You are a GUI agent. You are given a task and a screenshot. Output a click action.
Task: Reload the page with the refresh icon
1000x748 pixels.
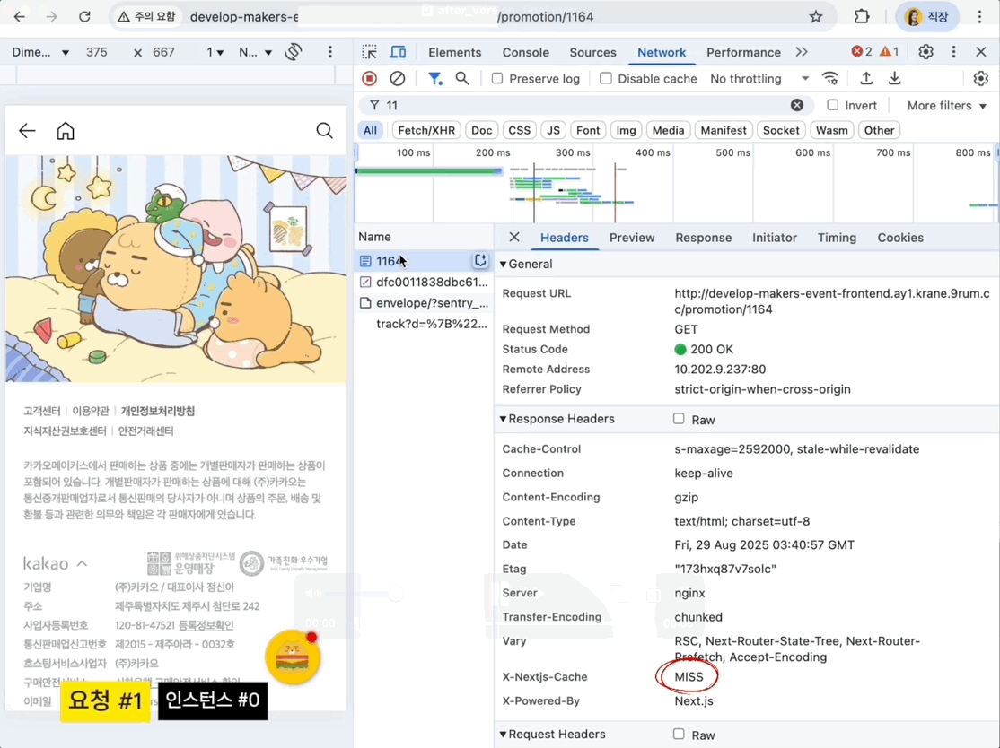(84, 16)
